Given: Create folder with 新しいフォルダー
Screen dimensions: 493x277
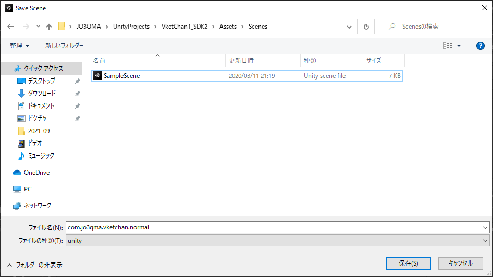Looking at the screenshot, I should point(64,46).
